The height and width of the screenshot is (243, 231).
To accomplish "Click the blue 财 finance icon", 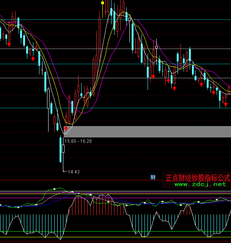I will [153, 177].
